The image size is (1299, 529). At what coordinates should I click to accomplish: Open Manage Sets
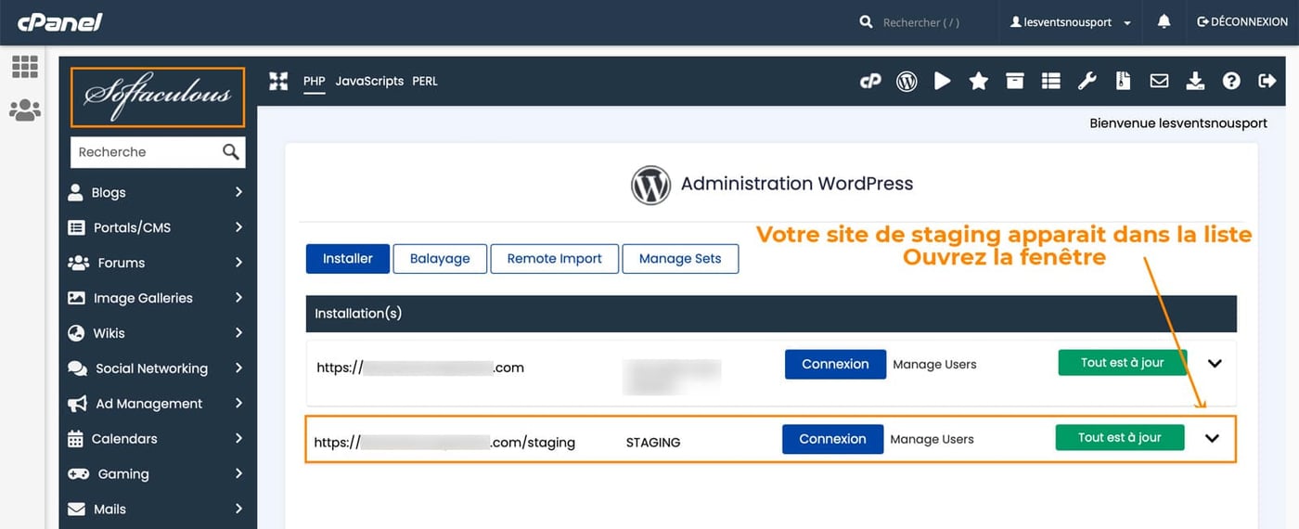[x=680, y=259]
